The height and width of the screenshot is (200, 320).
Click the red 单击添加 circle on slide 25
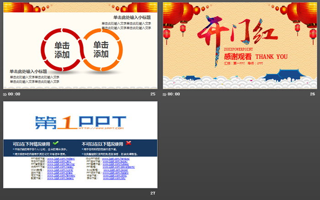(x=62, y=50)
